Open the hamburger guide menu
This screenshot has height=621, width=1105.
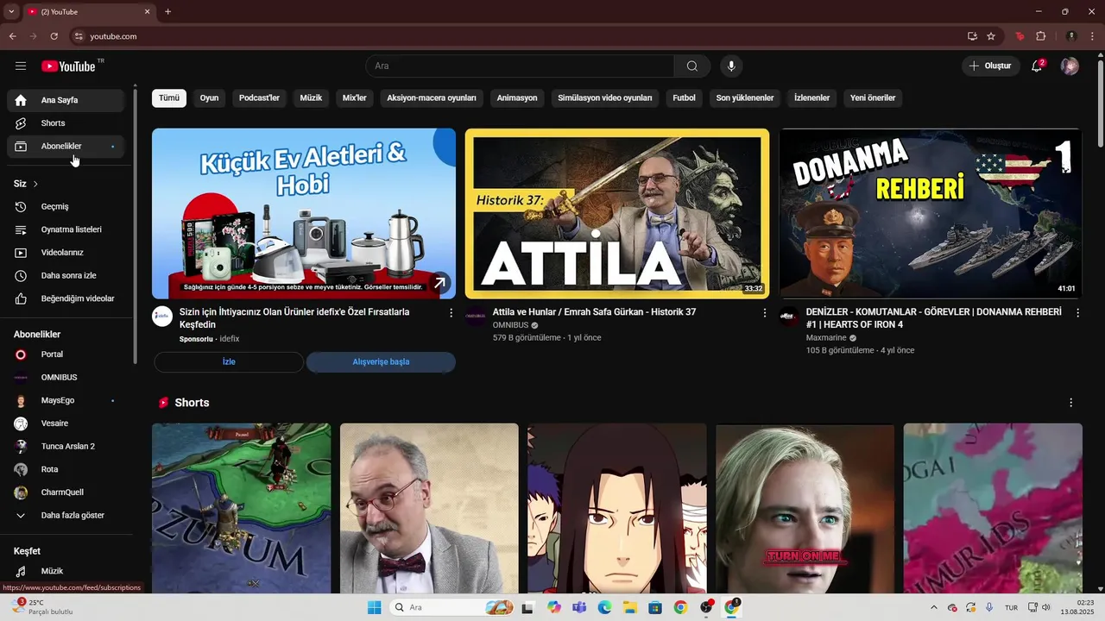[x=21, y=66]
